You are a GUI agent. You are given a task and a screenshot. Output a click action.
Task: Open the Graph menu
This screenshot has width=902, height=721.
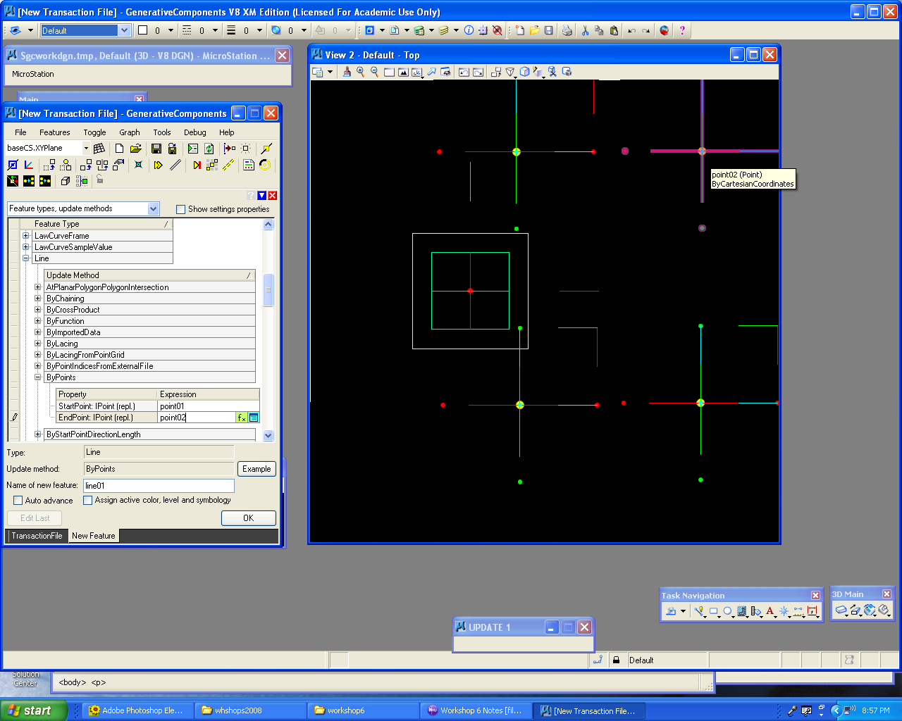[130, 132]
